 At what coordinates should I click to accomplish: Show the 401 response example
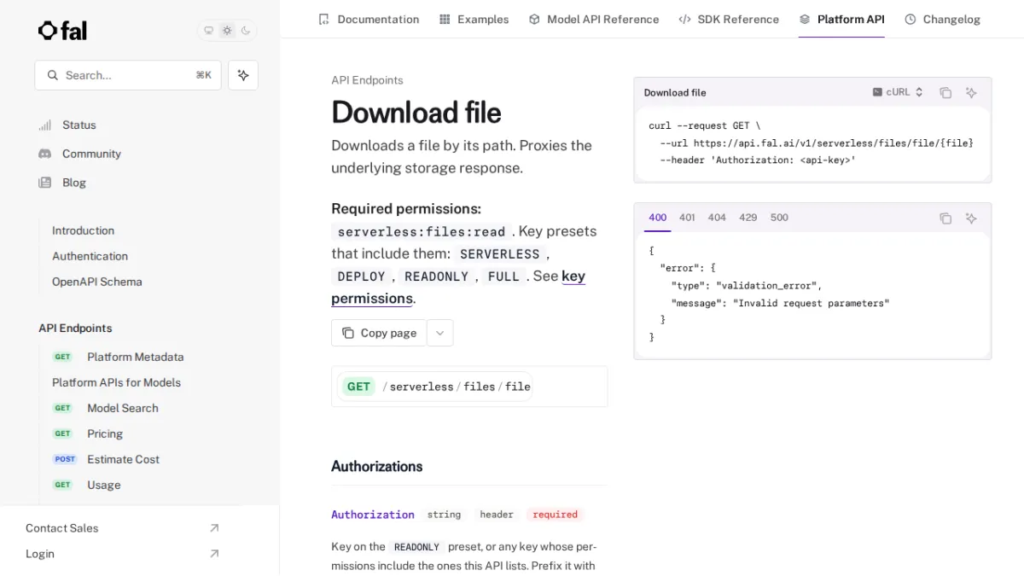pos(687,218)
